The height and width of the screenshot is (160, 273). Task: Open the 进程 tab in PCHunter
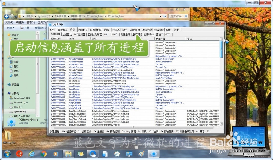[52, 30]
